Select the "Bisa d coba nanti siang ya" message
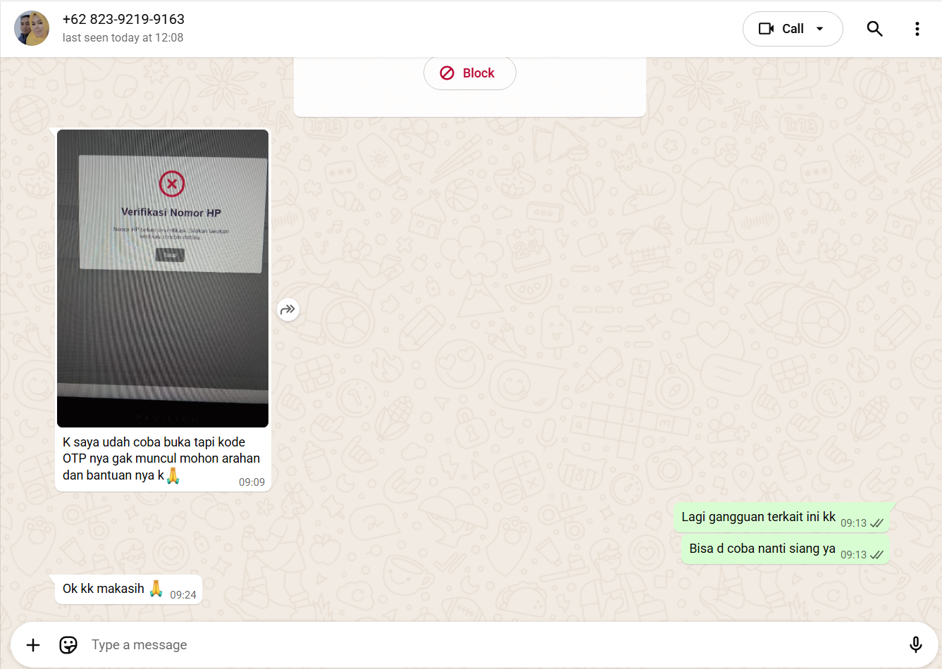942x669 pixels. 762,549
